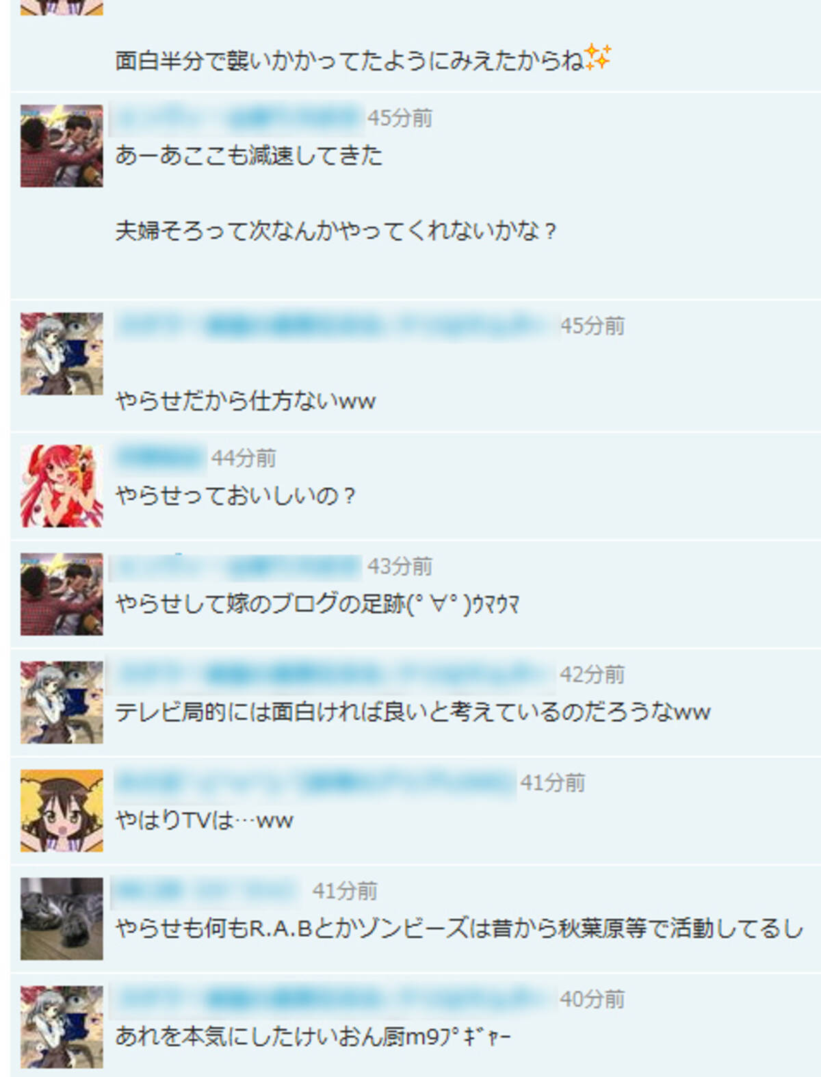Click the 43分前 timestamp

click(x=400, y=566)
